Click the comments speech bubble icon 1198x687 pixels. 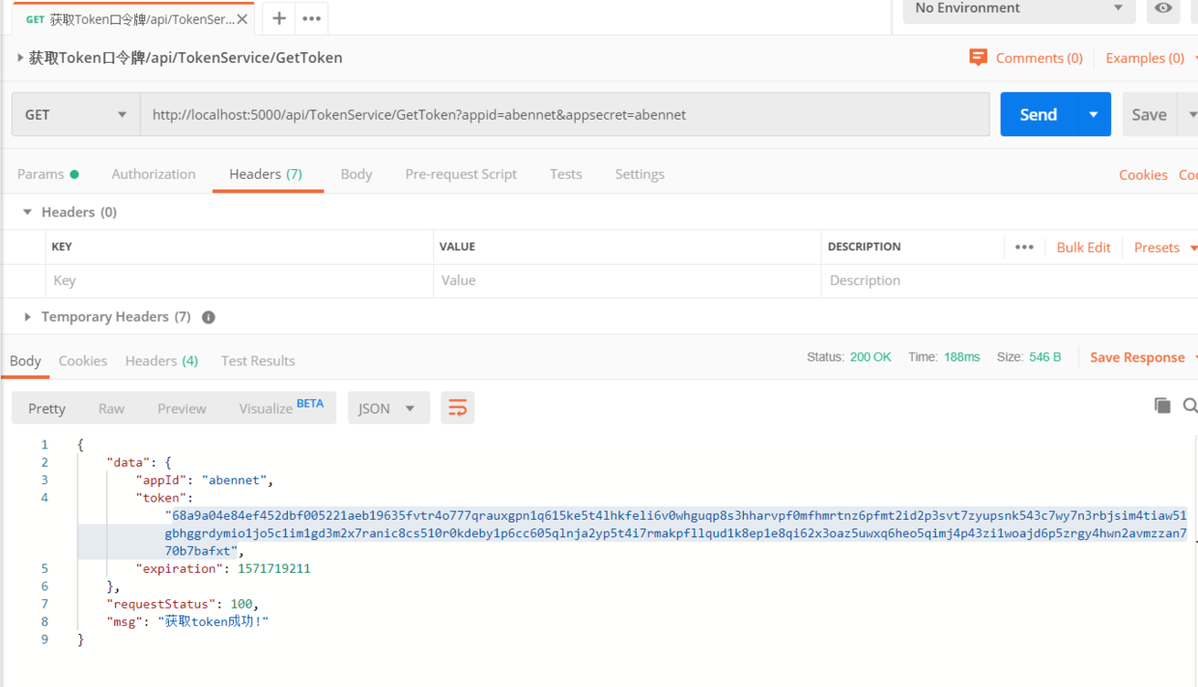coord(978,58)
